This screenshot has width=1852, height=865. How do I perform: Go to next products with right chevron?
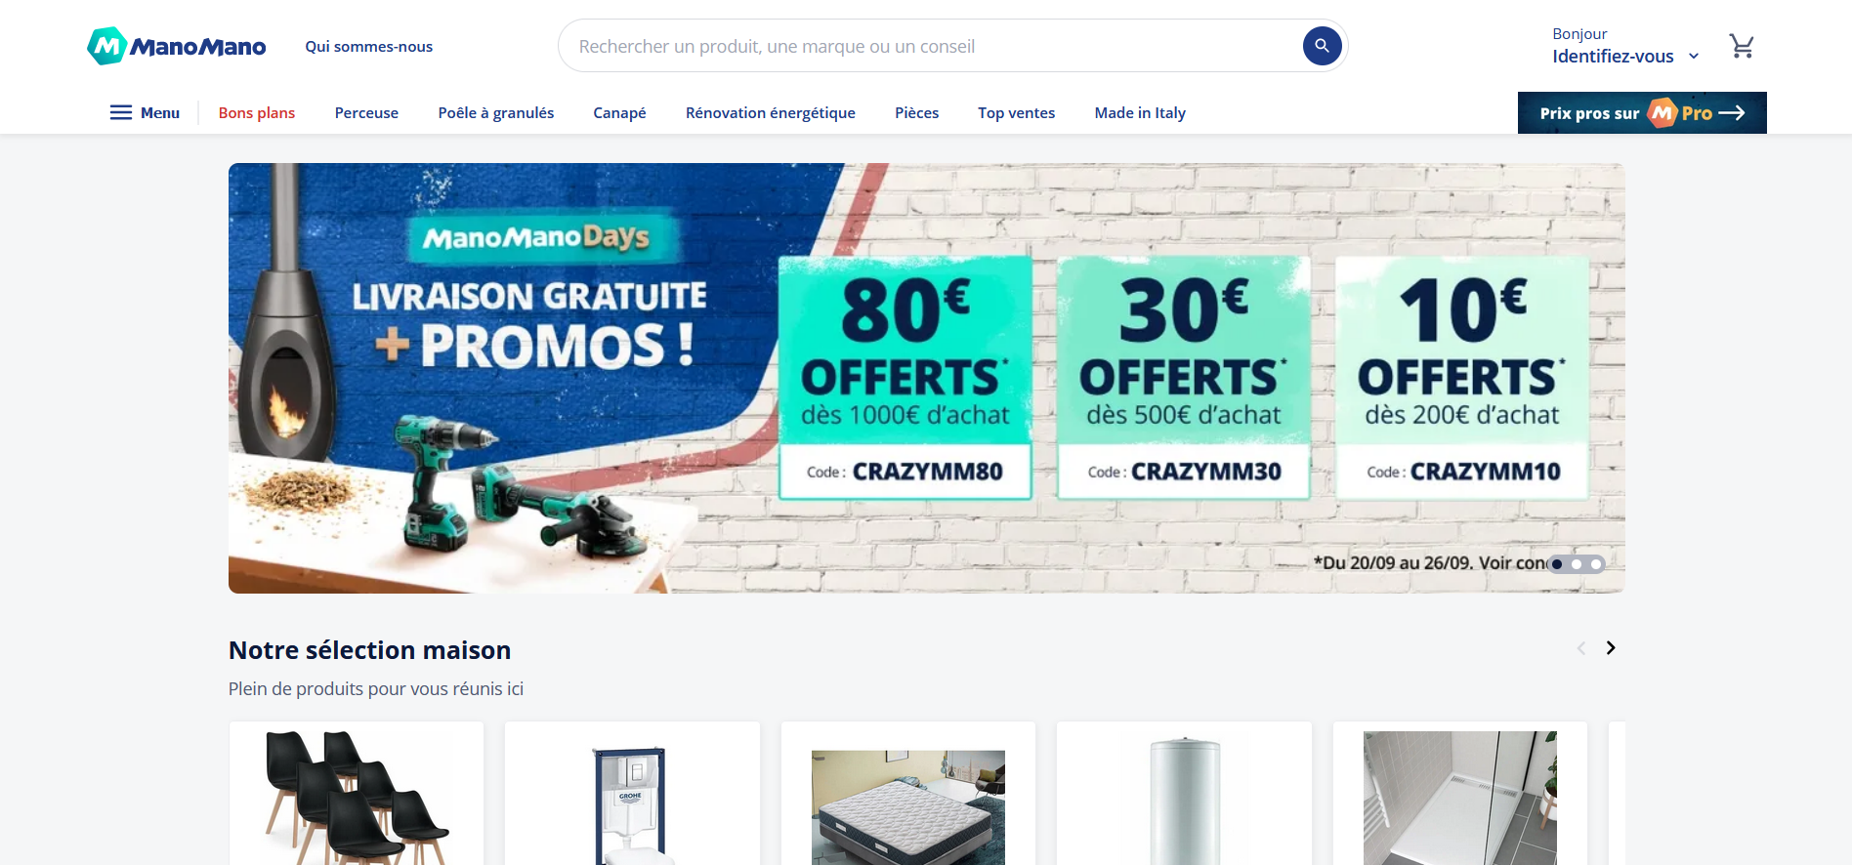click(x=1611, y=647)
